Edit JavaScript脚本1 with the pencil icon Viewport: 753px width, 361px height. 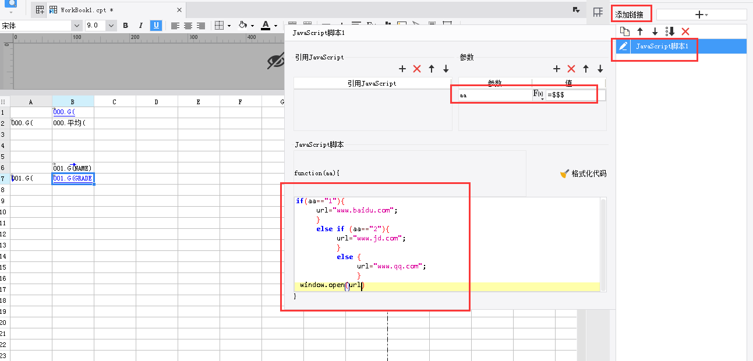[x=623, y=47]
